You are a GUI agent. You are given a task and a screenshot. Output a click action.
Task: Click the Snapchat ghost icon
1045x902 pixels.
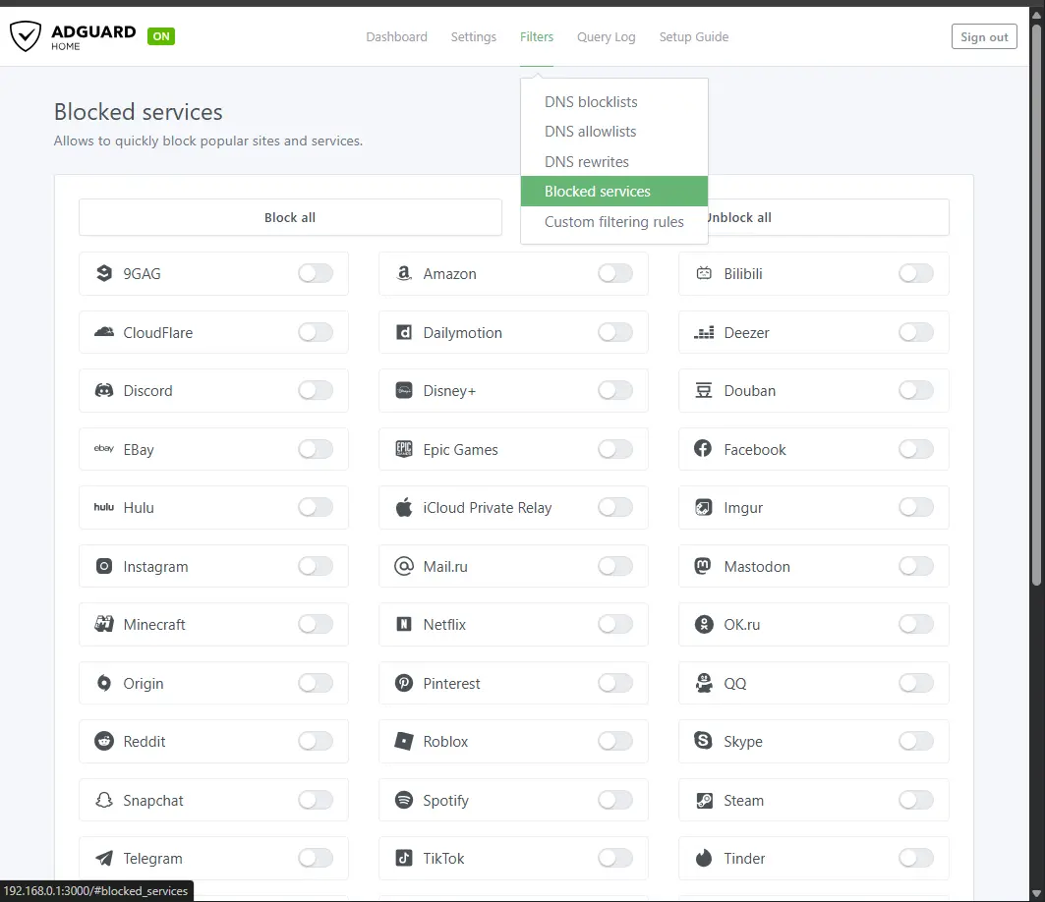(x=104, y=800)
